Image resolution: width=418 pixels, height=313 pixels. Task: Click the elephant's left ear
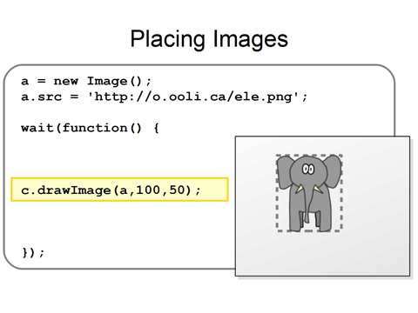click(x=285, y=173)
